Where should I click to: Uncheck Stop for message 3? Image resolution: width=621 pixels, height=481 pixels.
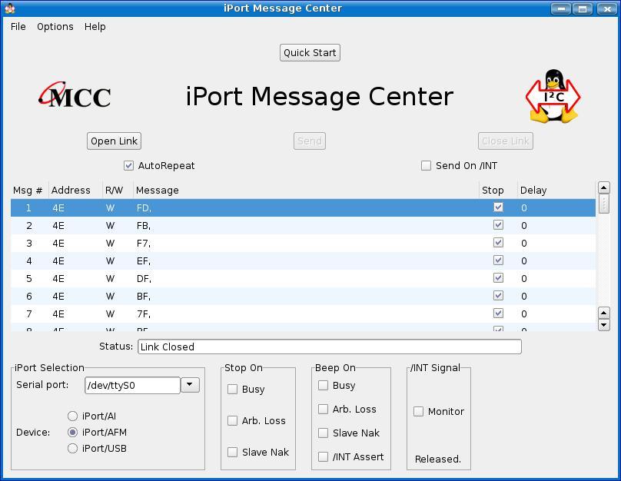pos(498,243)
